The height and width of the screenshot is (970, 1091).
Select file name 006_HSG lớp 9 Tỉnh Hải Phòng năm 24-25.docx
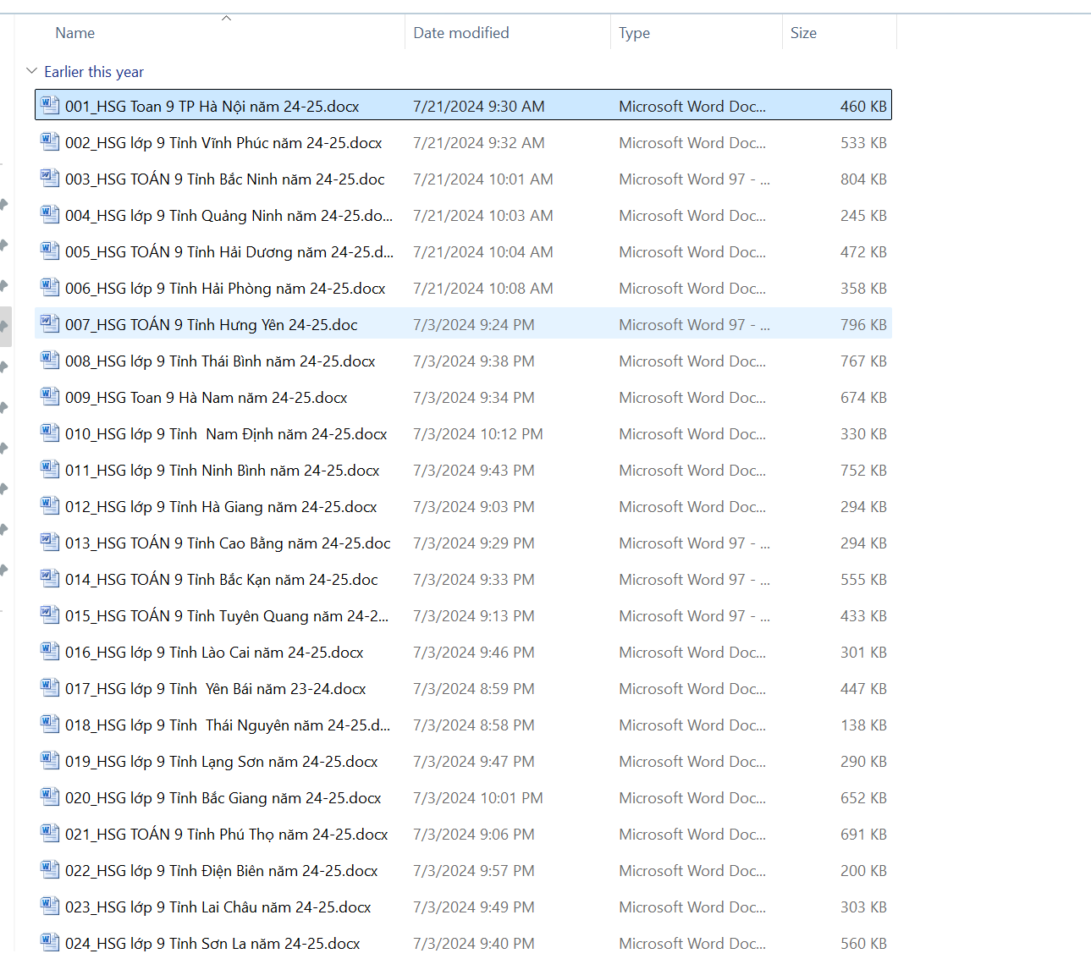point(225,289)
